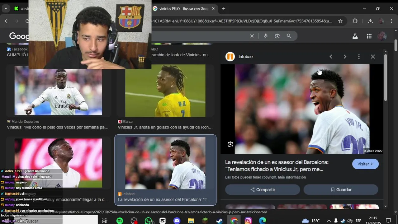Search inside this image with Lens
This screenshot has width=398, height=224.
230,144
